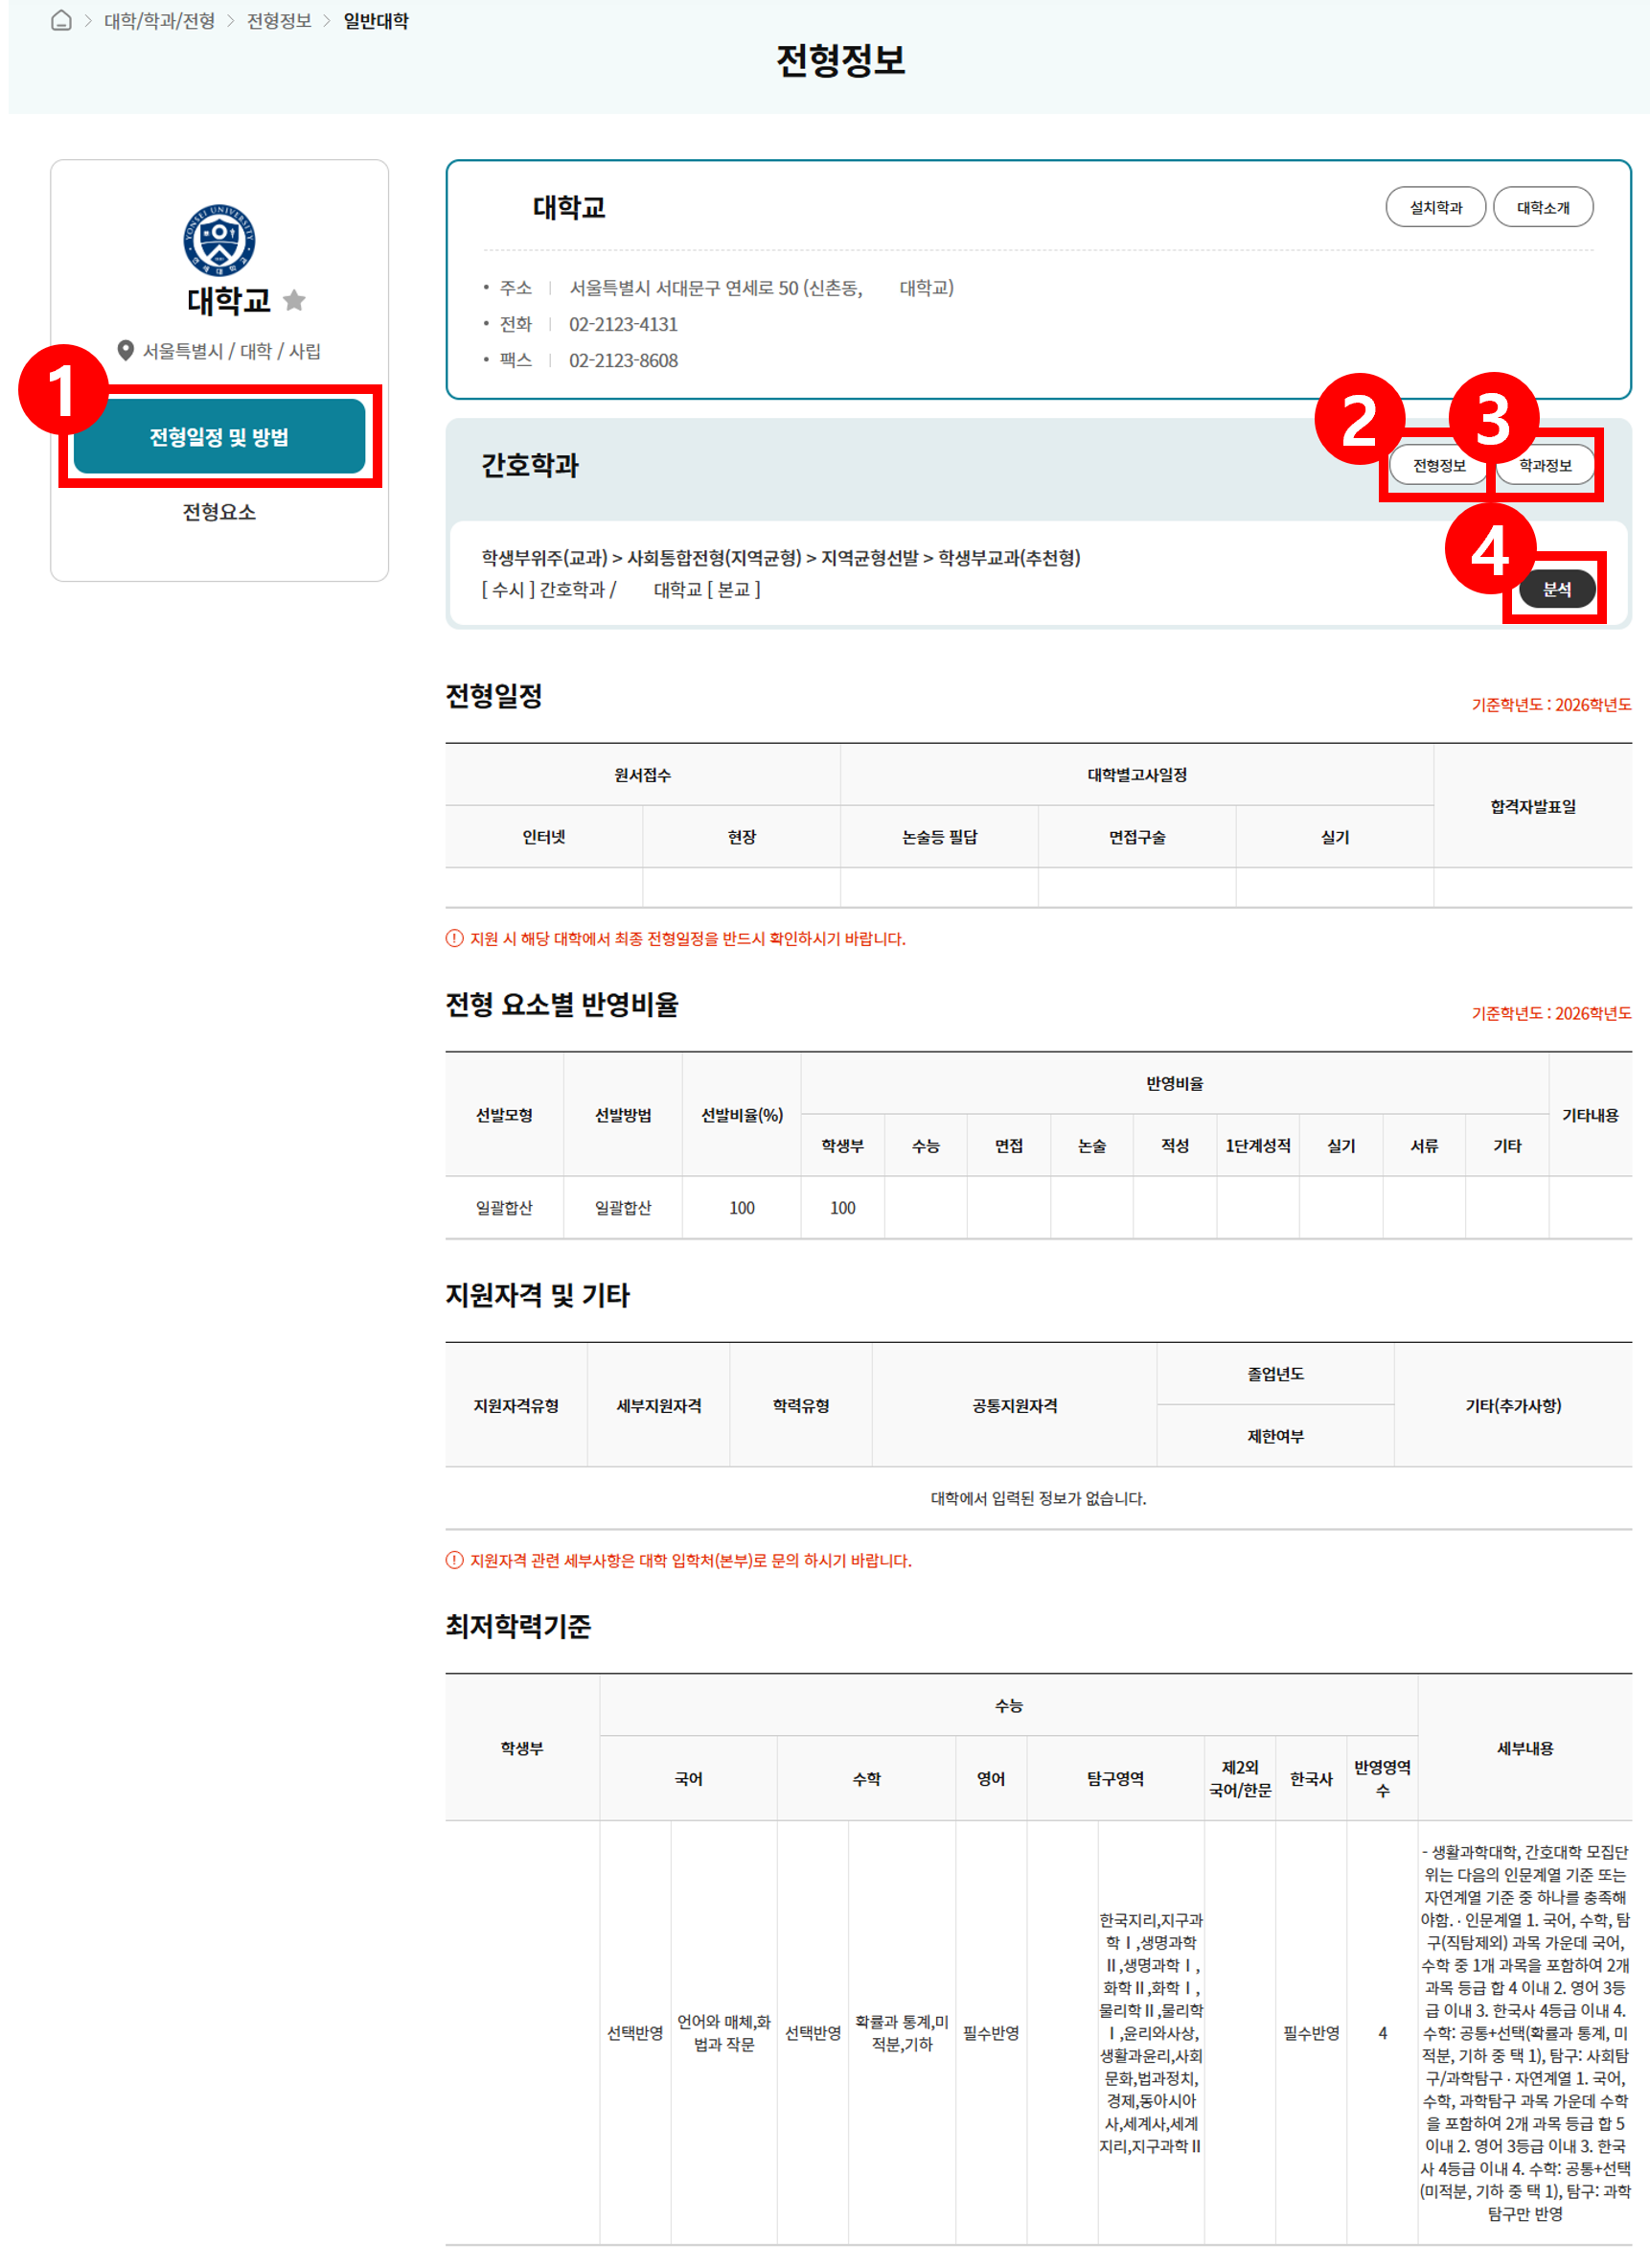
Task: Click the 합격자발표일 column header
Action: point(1532,806)
